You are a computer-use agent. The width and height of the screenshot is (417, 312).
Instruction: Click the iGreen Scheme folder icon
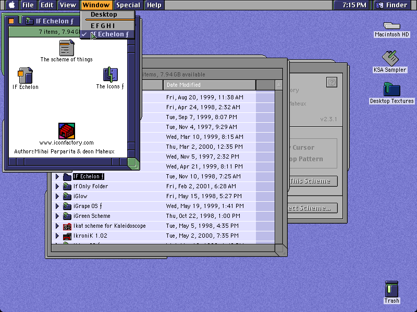(67, 216)
